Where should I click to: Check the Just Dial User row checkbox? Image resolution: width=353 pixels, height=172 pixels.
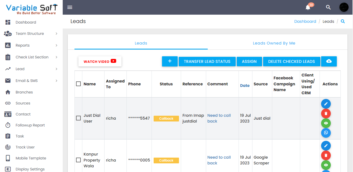tap(78, 118)
